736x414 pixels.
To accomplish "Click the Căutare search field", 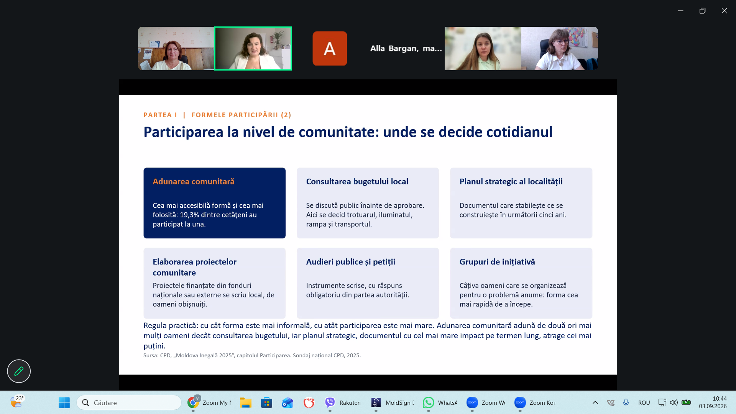I will (x=129, y=402).
